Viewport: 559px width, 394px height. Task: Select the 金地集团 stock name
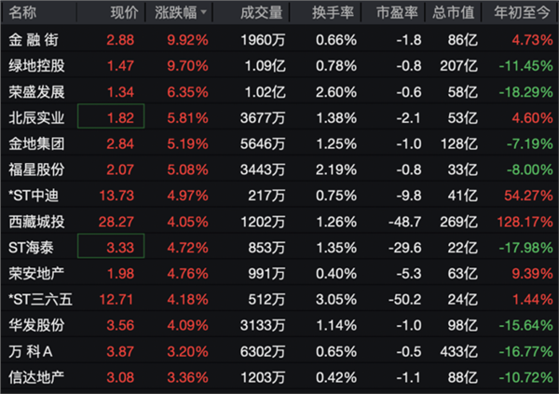36,144
